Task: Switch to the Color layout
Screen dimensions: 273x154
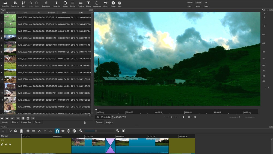Action: (x=189, y=6)
